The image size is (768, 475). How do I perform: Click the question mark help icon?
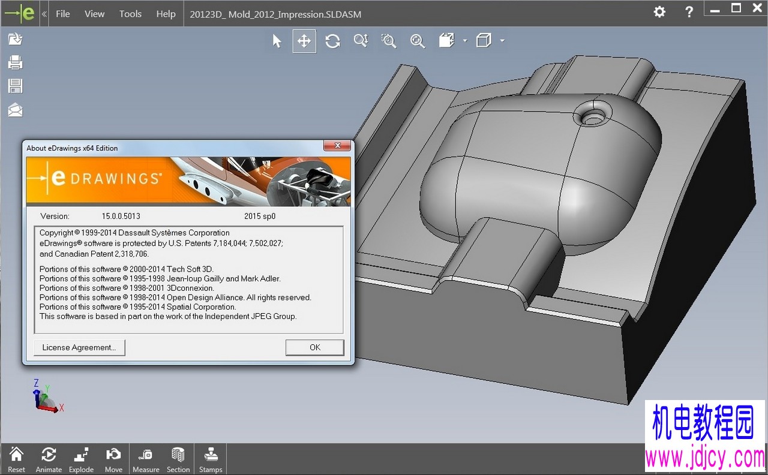[689, 12]
